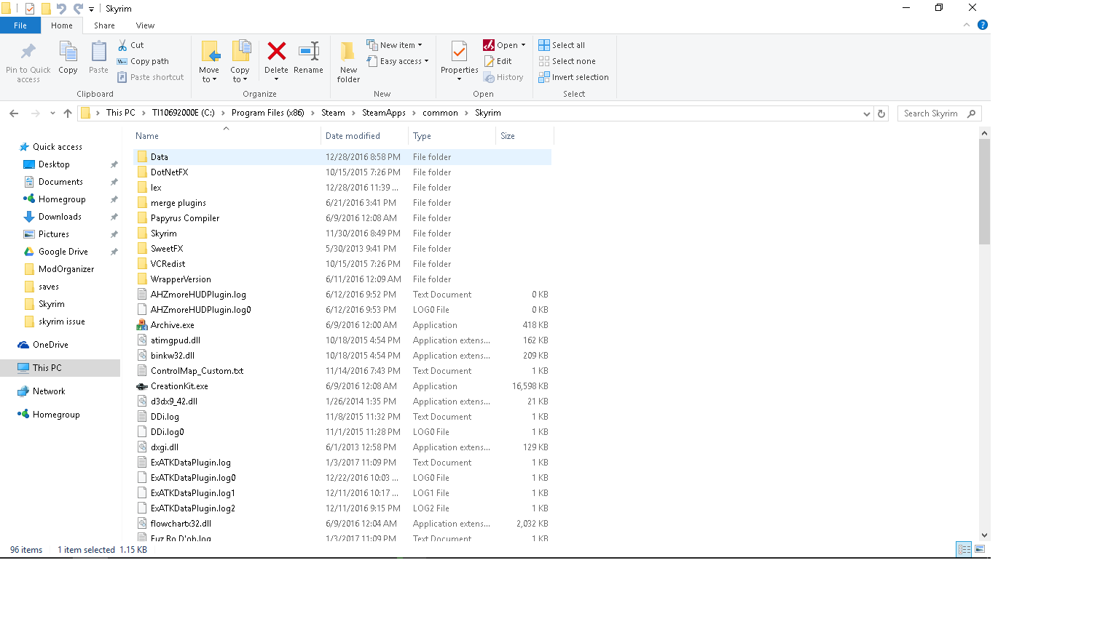
Task: Open the Easy access dropdown
Action: tap(398, 61)
